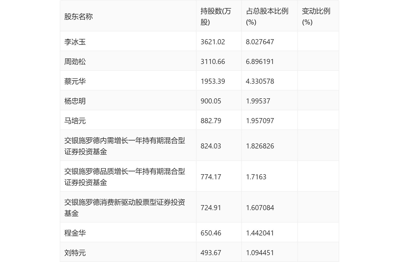399x262 pixels.
Task: Click the 交银施罗德内需增长 fund name
Action: (x=124, y=146)
